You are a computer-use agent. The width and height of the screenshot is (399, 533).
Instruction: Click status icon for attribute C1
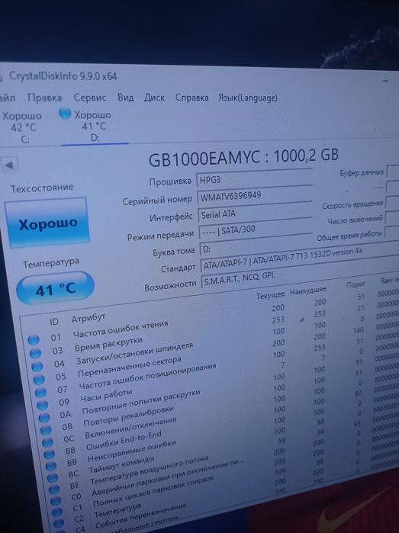(57, 512)
